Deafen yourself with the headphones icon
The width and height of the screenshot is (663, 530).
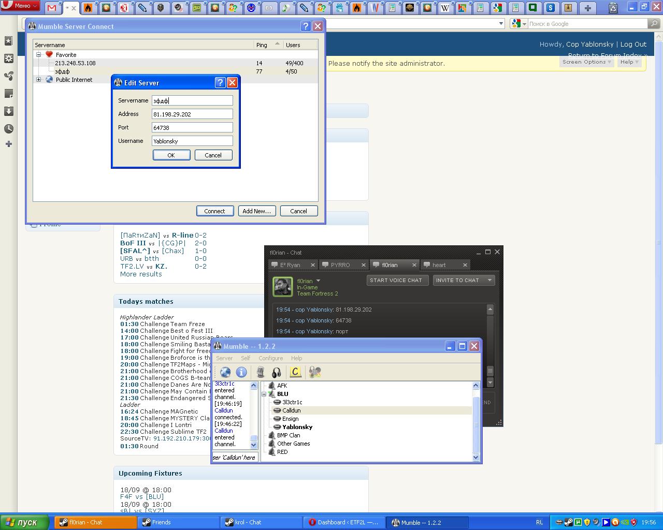pyautogui.click(x=277, y=372)
